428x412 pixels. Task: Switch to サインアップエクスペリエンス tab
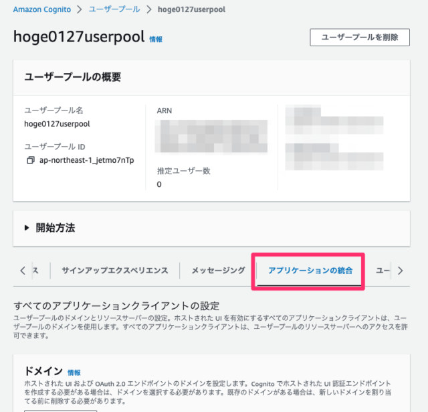[x=114, y=271]
